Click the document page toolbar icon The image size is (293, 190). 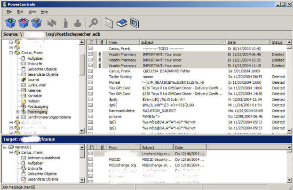(x=109, y=23)
